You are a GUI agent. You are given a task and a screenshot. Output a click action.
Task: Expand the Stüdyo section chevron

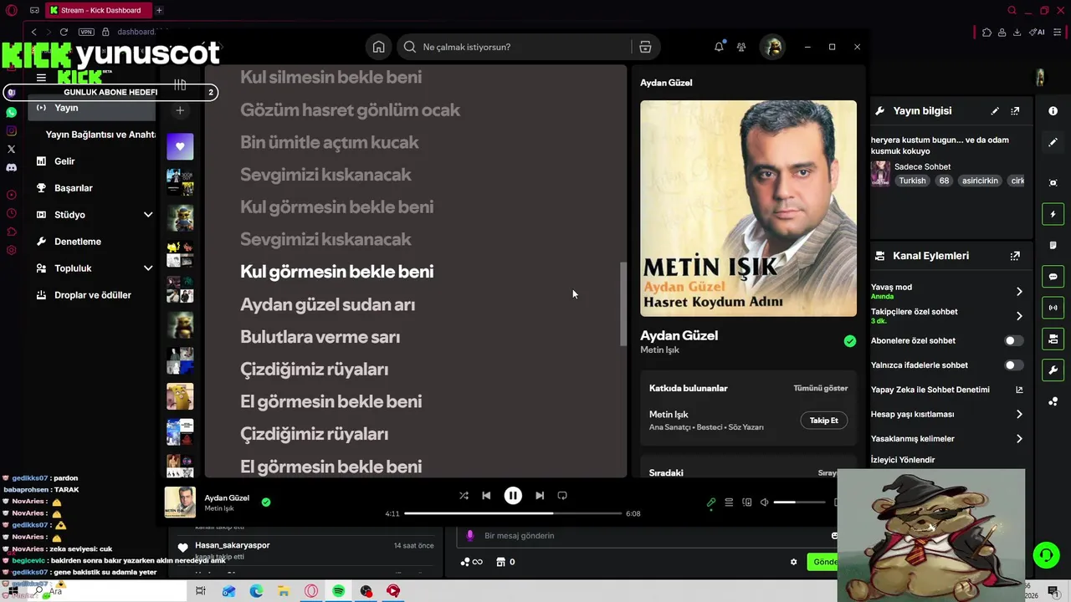click(x=148, y=215)
